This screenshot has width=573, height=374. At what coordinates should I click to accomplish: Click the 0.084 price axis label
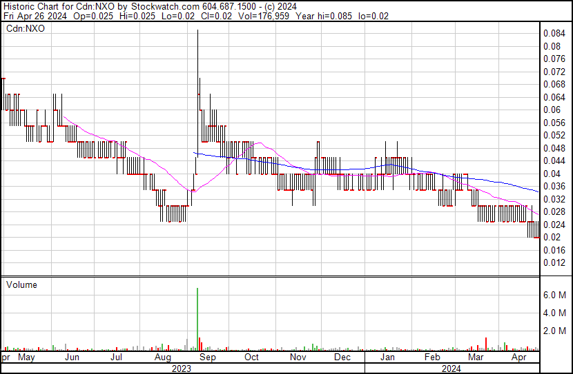pos(554,34)
